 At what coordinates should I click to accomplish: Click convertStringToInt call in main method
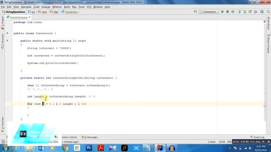click(70, 55)
